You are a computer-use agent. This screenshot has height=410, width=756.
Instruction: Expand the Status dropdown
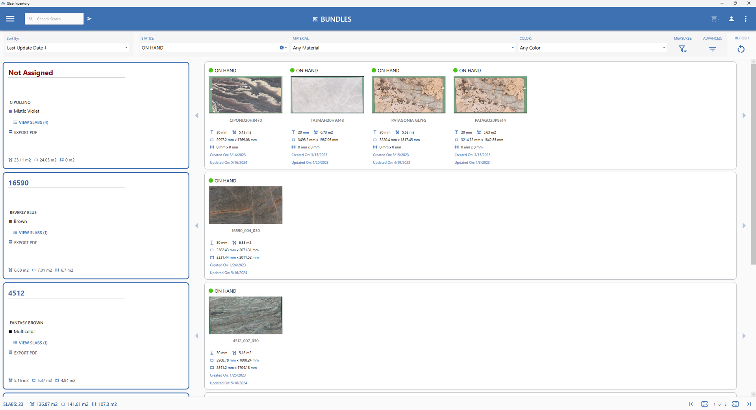tap(286, 48)
